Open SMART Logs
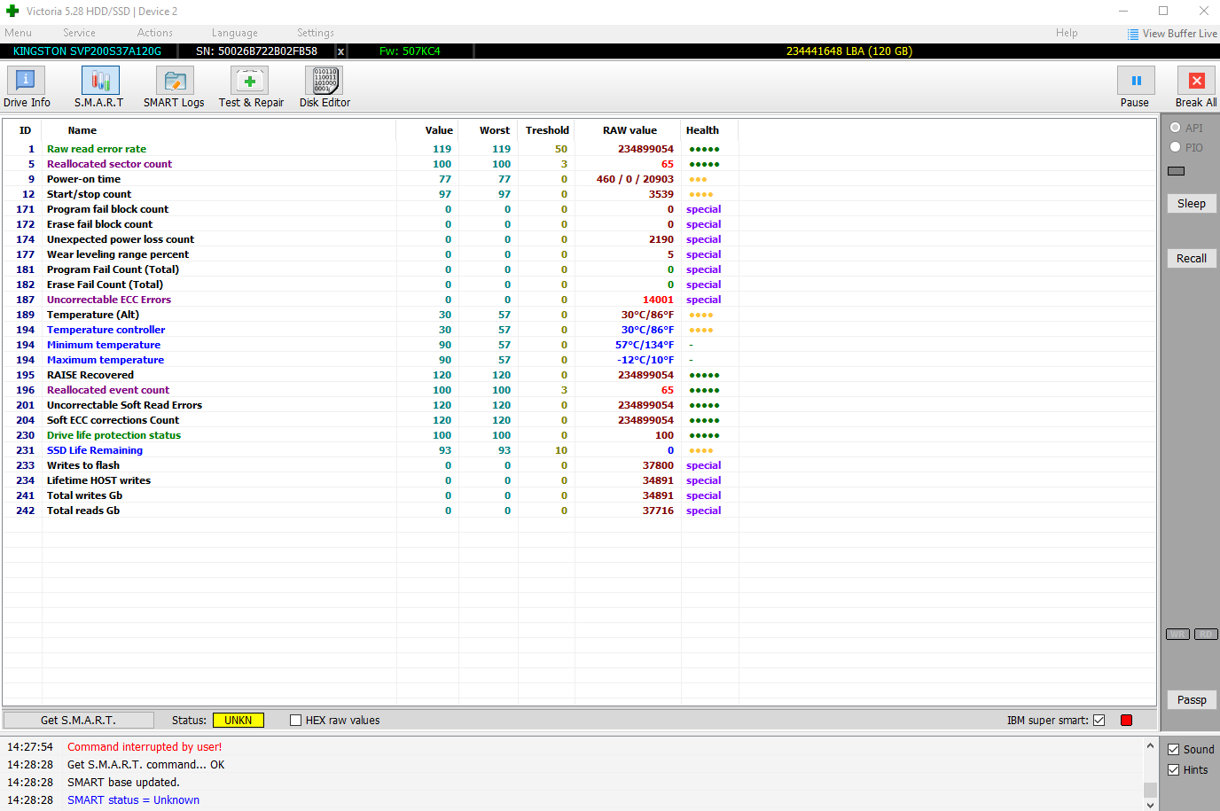Screen dimensions: 1220x811 coord(175,82)
